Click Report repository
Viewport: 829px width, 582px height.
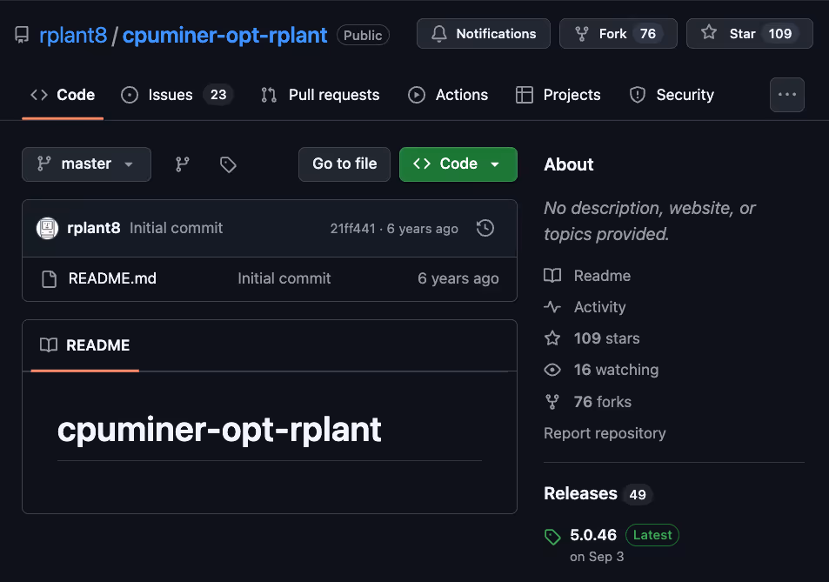click(x=605, y=433)
